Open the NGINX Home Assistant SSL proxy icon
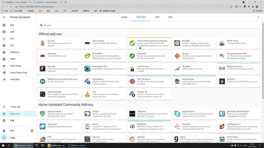The width and height of the screenshot is (264, 148). [42, 81]
